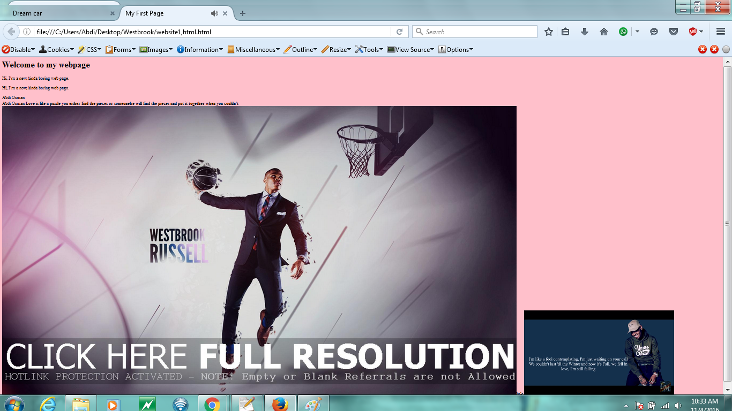Expand the Miscellaneous toolbar menu
The width and height of the screenshot is (732, 411).
pos(253,49)
